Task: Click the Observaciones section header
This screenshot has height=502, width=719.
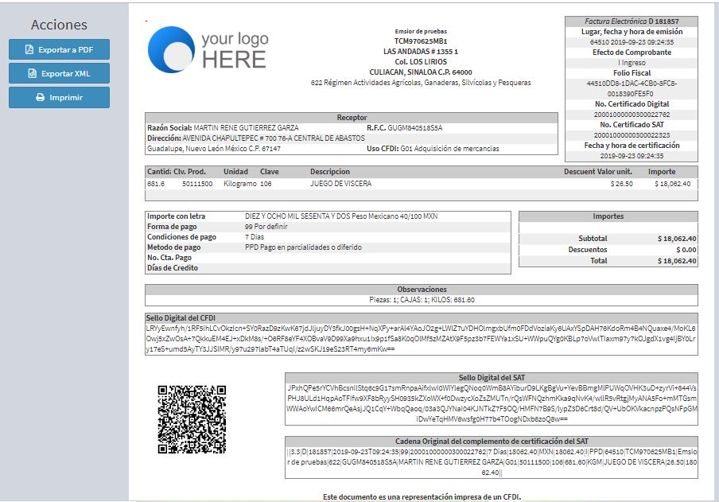Action: 421,290
